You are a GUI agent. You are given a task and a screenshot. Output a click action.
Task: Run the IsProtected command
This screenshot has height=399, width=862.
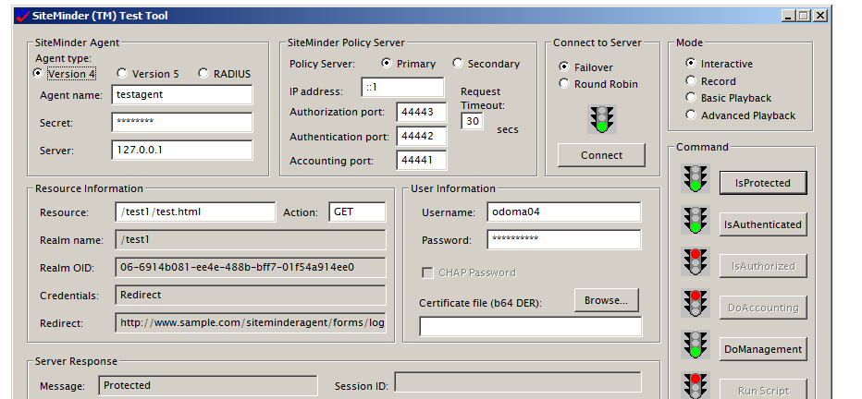pos(763,183)
